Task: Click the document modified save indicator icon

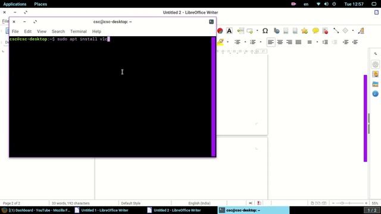Action: [x=259, y=203]
